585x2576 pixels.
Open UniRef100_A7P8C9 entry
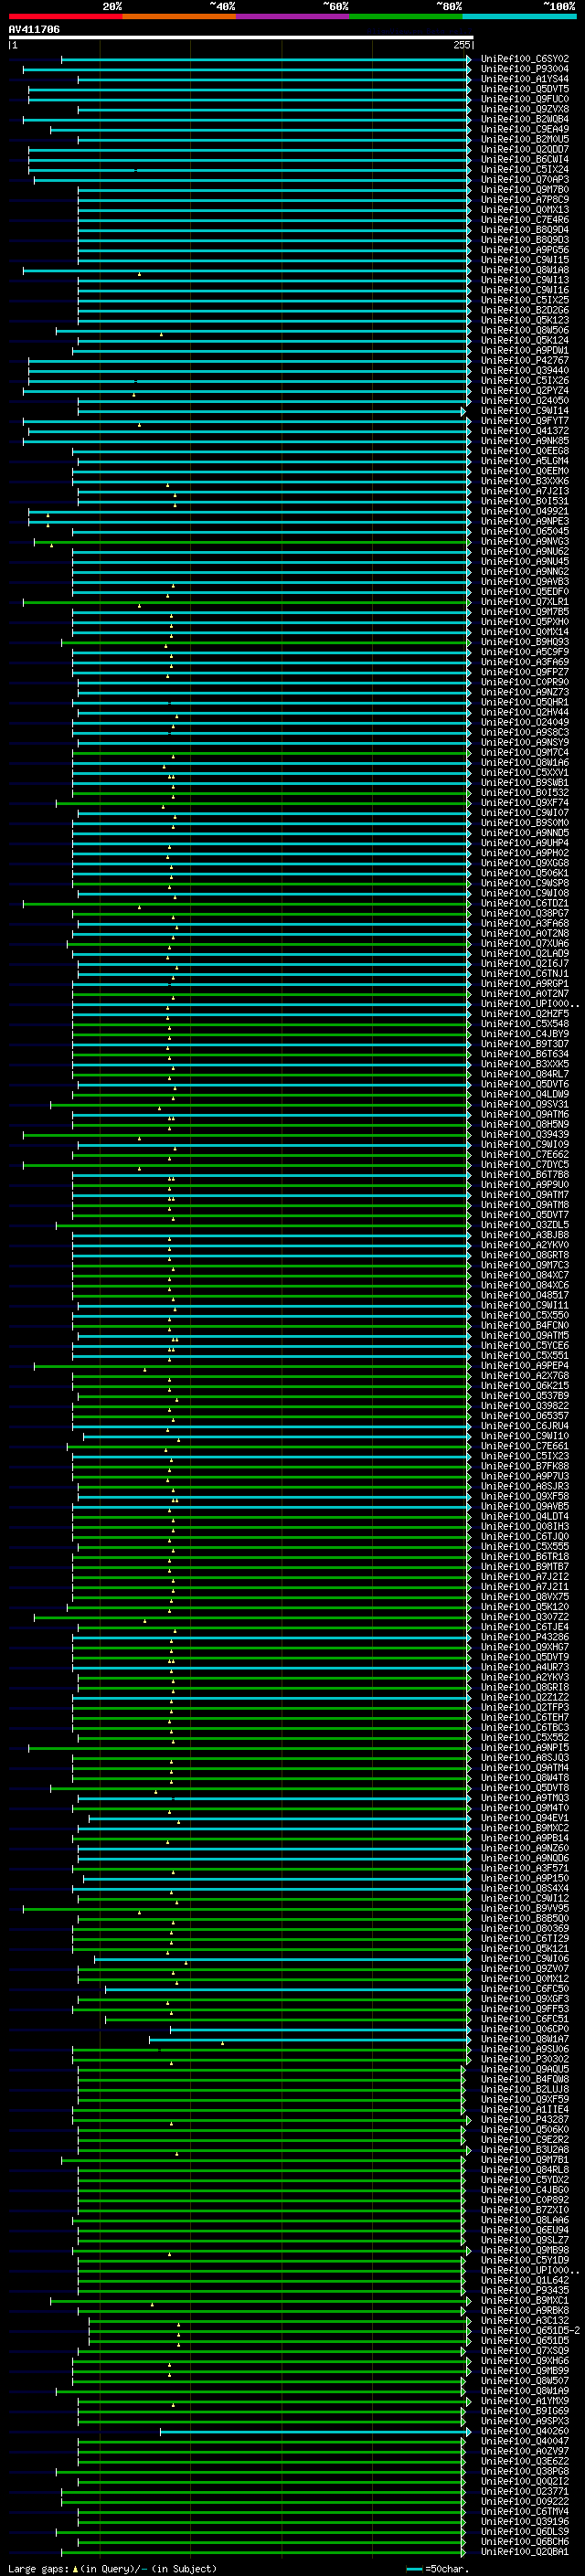(524, 200)
